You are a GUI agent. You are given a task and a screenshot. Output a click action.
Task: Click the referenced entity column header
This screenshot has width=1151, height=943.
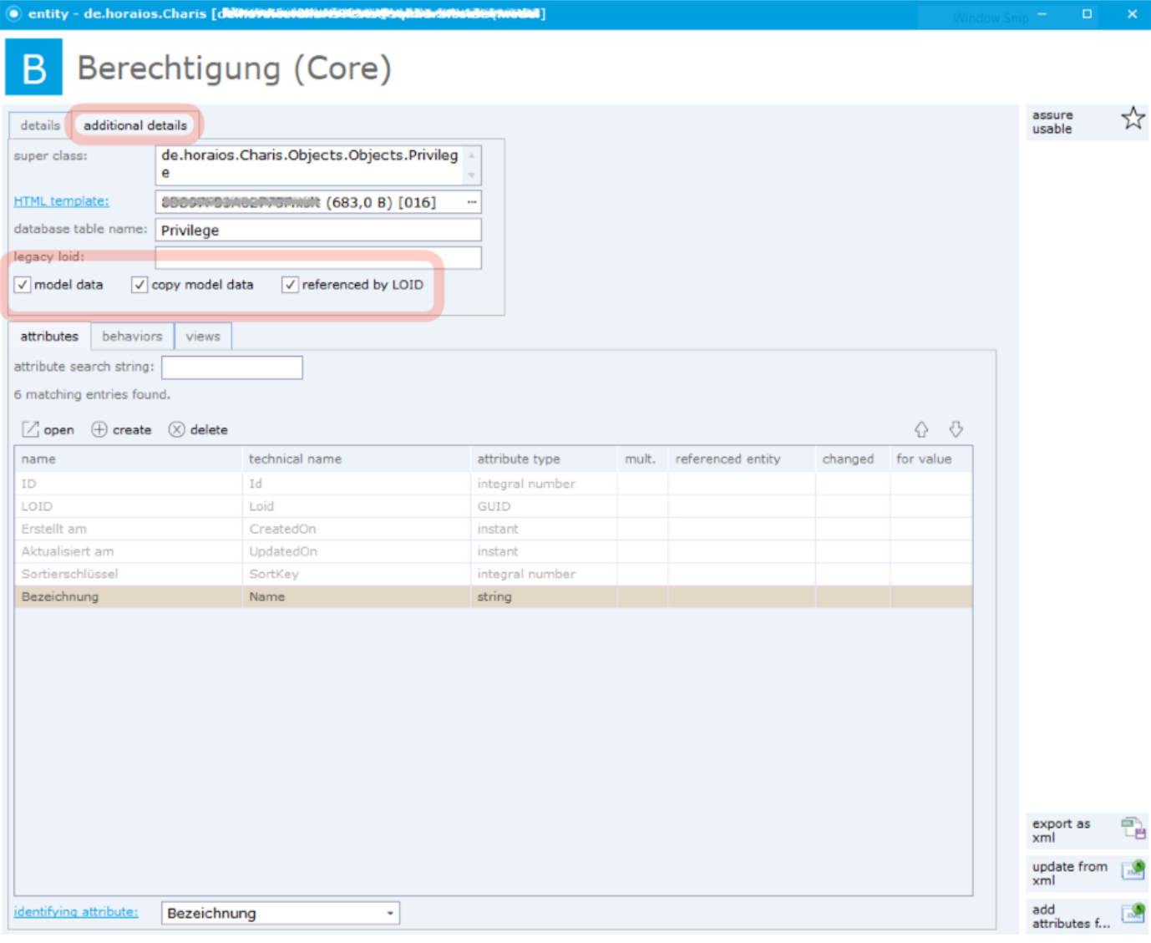coord(742,459)
